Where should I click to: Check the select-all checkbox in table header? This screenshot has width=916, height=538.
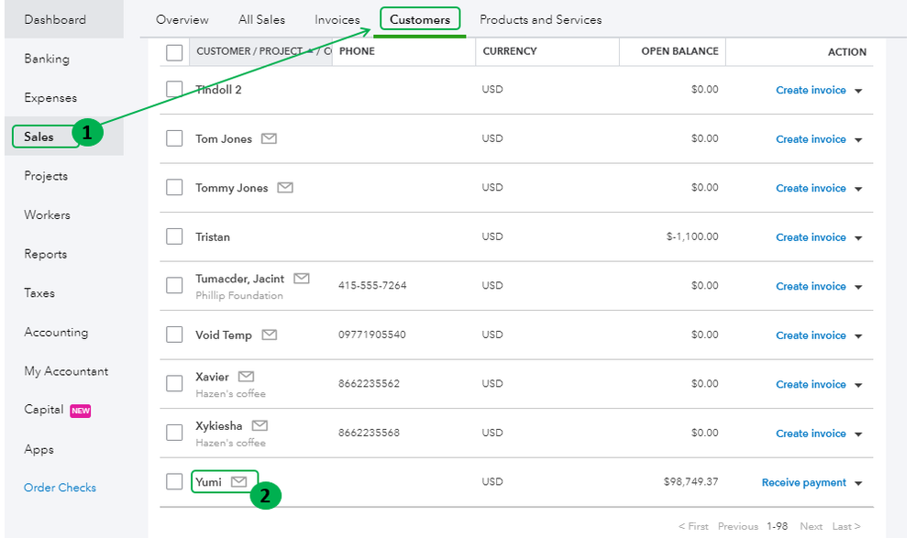tap(174, 52)
